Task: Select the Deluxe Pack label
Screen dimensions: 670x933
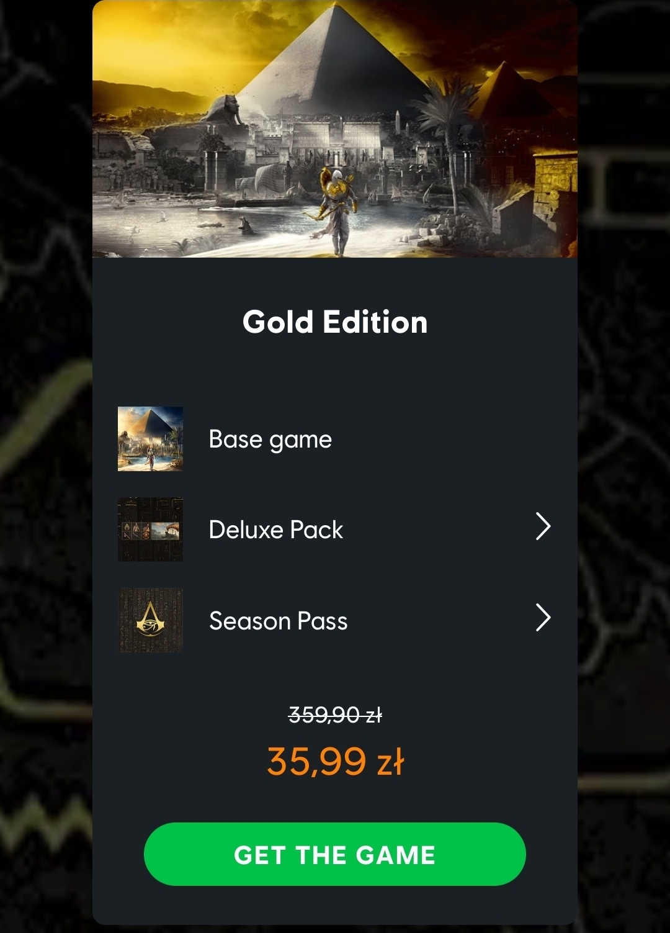Action: tap(276, 530)
